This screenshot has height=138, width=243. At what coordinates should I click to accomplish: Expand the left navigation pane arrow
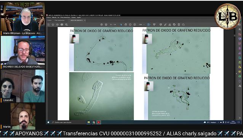[x=46, y=74]
